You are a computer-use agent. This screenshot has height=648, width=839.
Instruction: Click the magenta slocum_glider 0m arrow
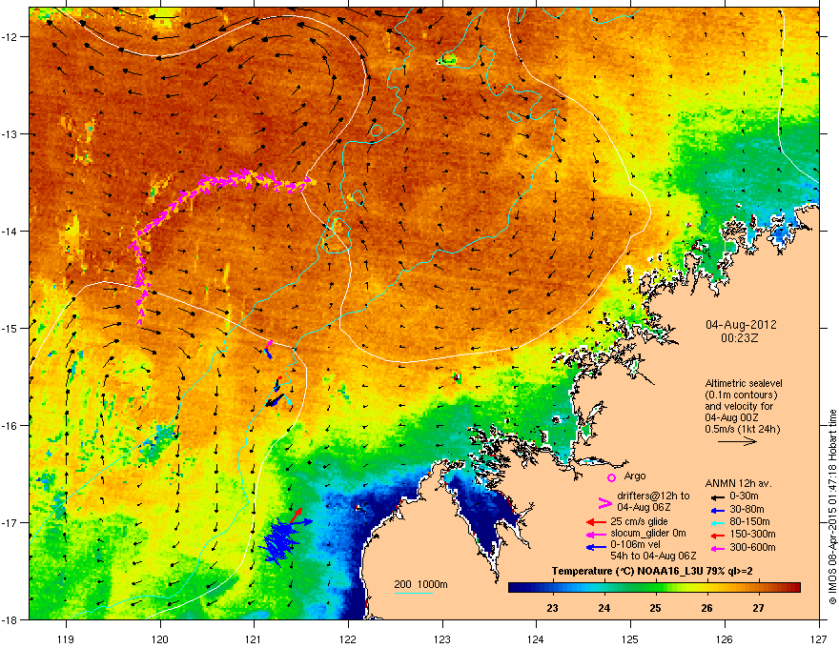(596, 535)
